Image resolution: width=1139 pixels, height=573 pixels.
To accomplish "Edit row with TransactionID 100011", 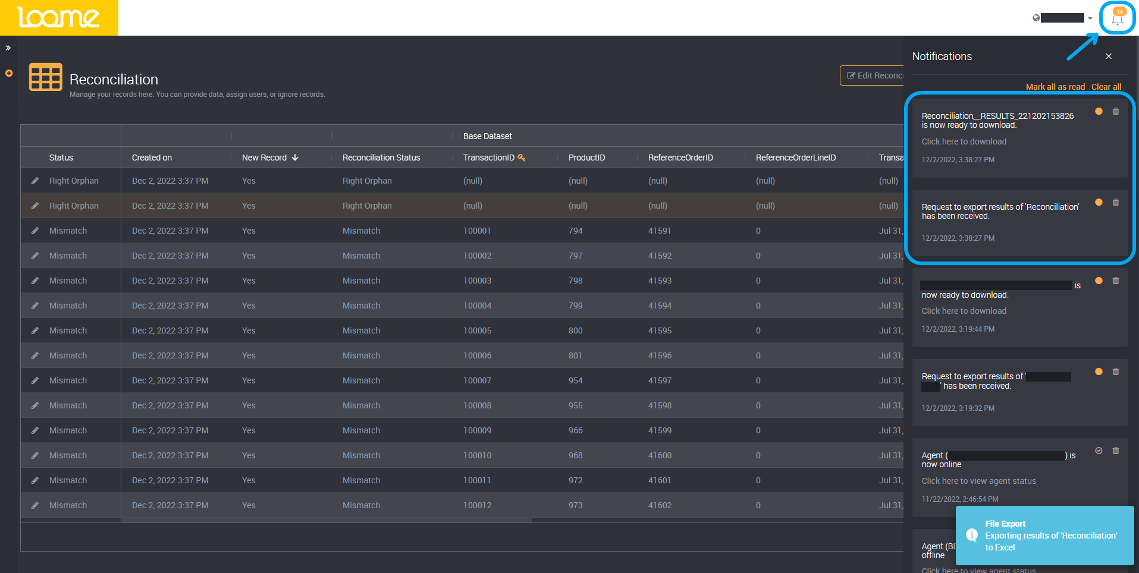I will (35, 480).
